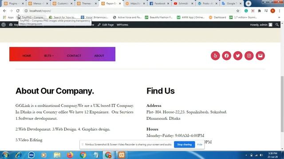Open the email envelope social icon
284x159 pixels.
pyautogui.click(x=260, y=56)
